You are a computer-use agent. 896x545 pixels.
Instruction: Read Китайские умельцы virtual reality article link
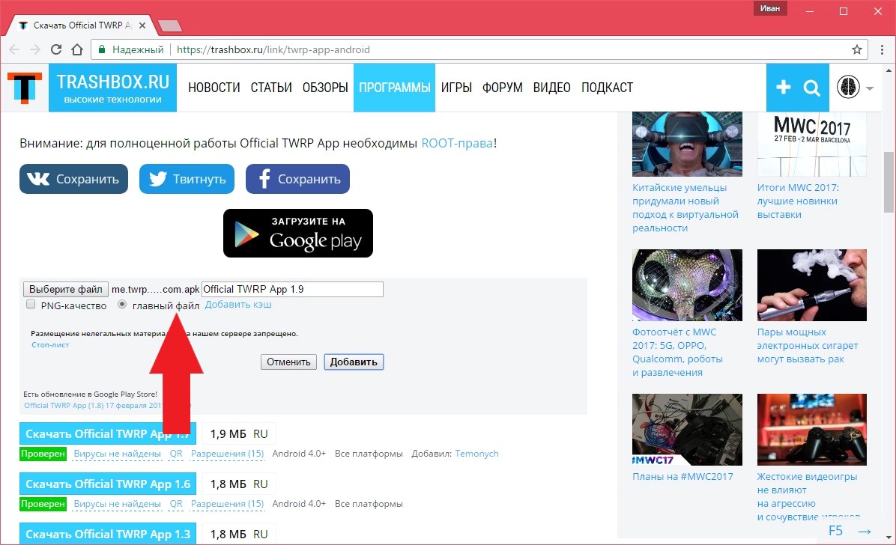tap(685, 208)
